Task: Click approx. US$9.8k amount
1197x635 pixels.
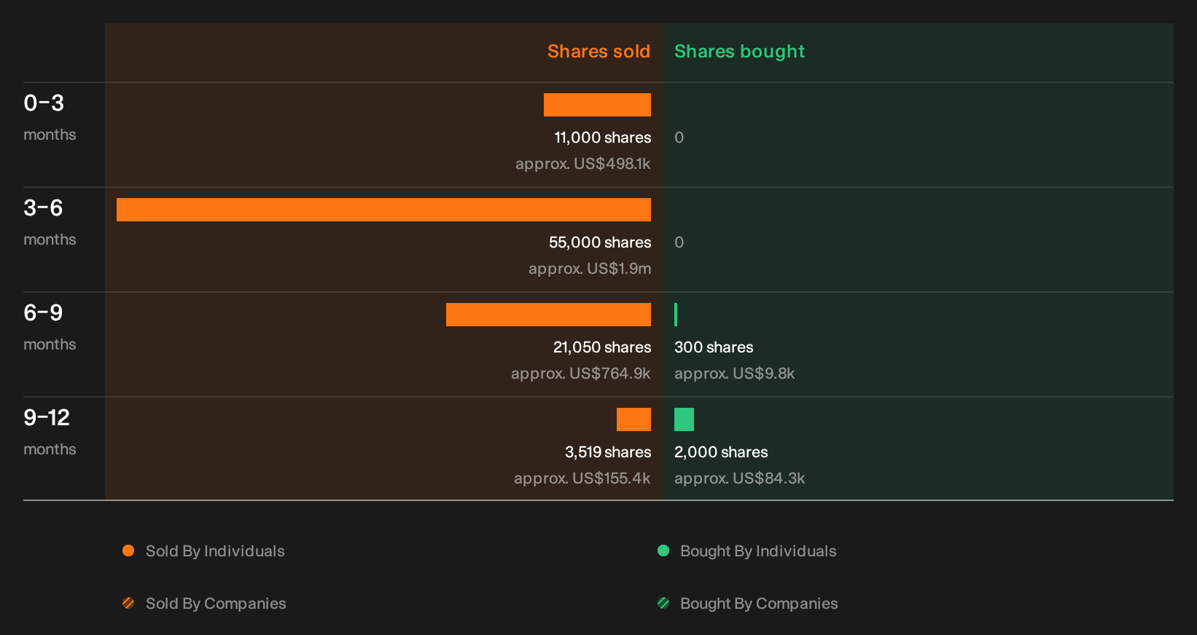Action: pos(734,374)
